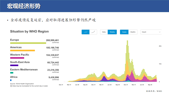Show Cases data in chart
The height and width of the screenshot is (95, 169).
pyautogui.click(x=124, y=32)
